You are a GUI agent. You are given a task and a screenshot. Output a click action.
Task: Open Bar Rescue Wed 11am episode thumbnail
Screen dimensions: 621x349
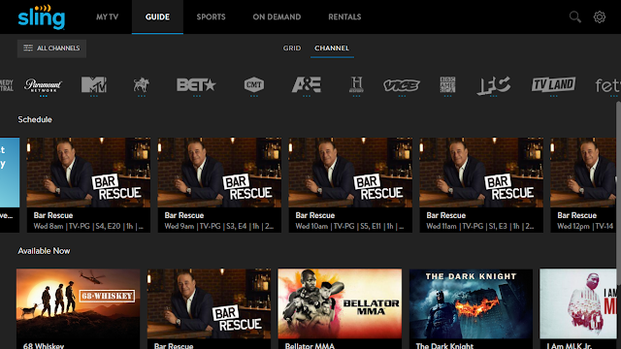481,173
